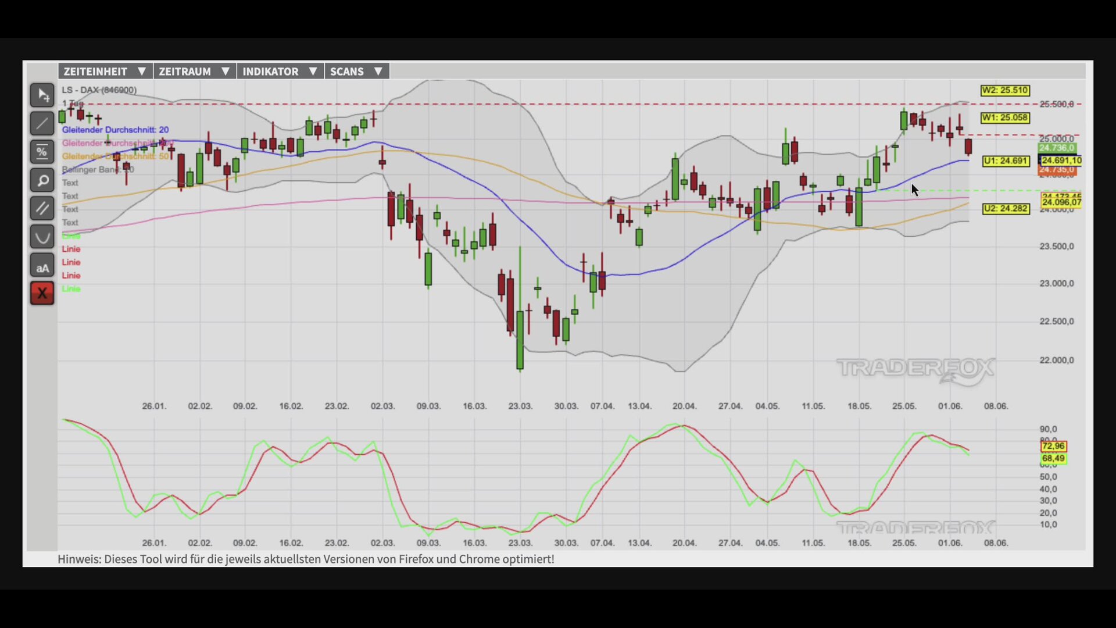Open the INDIKATOR dropdown menu
The image size is (1116, 628).
tap(280, 72)
